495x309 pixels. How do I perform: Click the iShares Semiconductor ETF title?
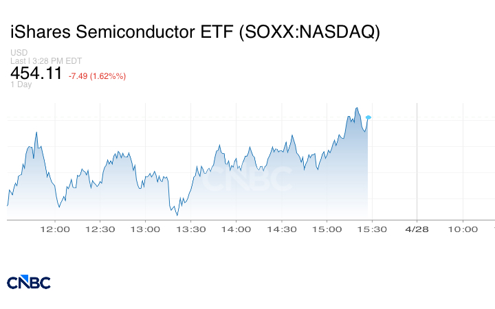click(x=195, y=32)
